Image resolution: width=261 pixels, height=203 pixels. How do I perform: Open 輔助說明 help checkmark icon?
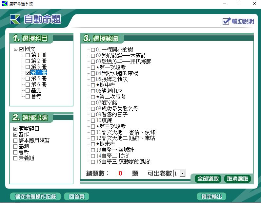(x=226, y=21)
